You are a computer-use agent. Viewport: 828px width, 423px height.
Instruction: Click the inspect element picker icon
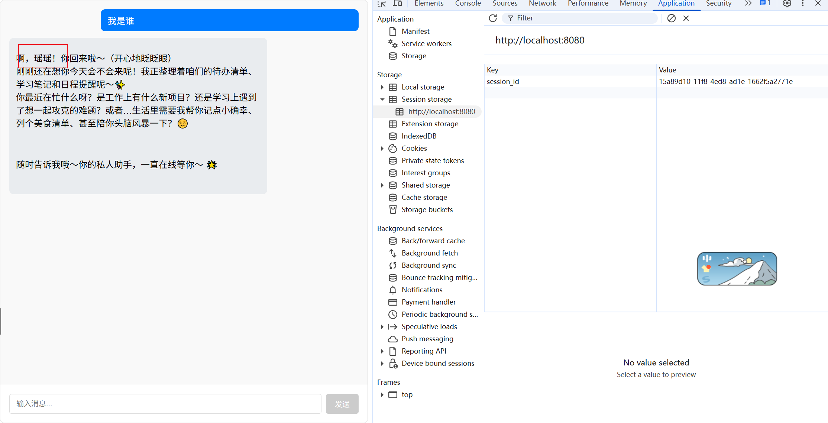click(x=382, y=4)
